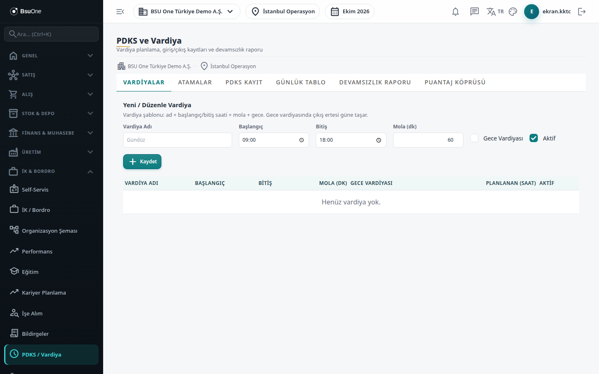Focus the Vardiya Adı input field
Viewport: 599px width, 374px height.
point(178,140)
